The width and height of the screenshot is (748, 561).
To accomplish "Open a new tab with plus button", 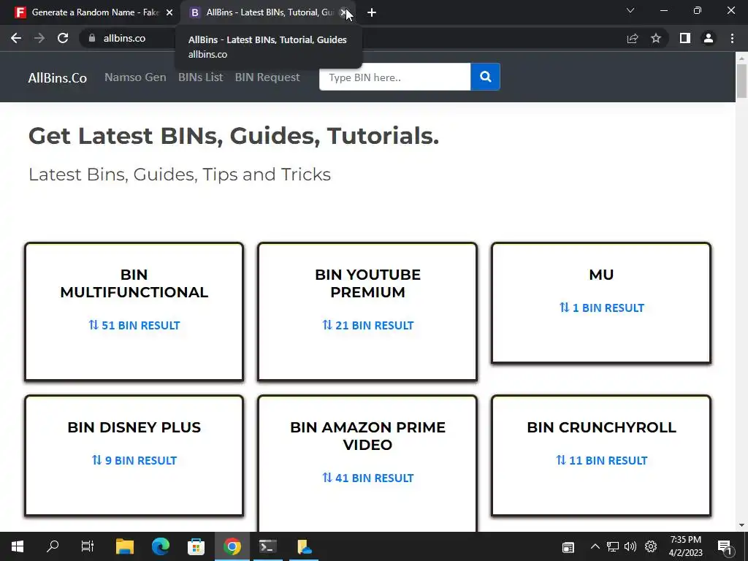I will pos(372,12).
